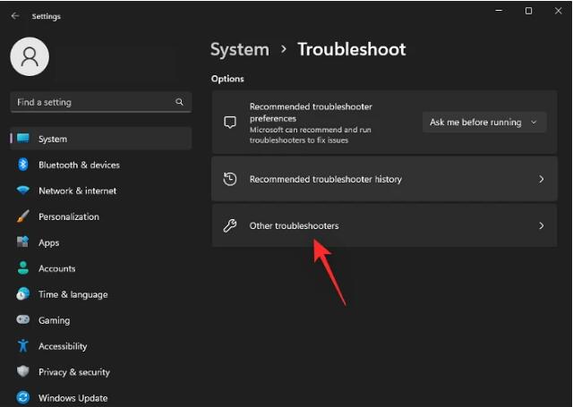Click the Apps icon in sidebar
The height and width of the screenshot is (407, 573).
click(23, 242)
